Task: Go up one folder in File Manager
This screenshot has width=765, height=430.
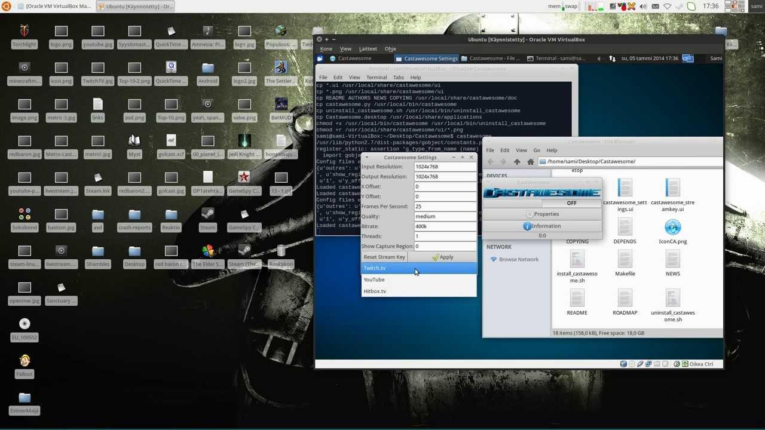Action: point(517,161)
